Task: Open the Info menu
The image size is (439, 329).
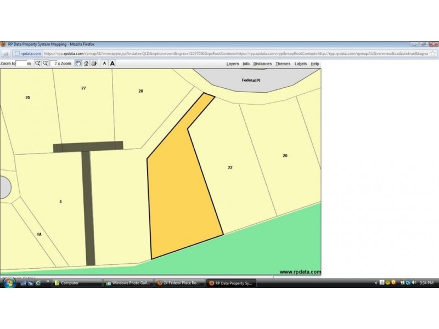Action: 246,64
